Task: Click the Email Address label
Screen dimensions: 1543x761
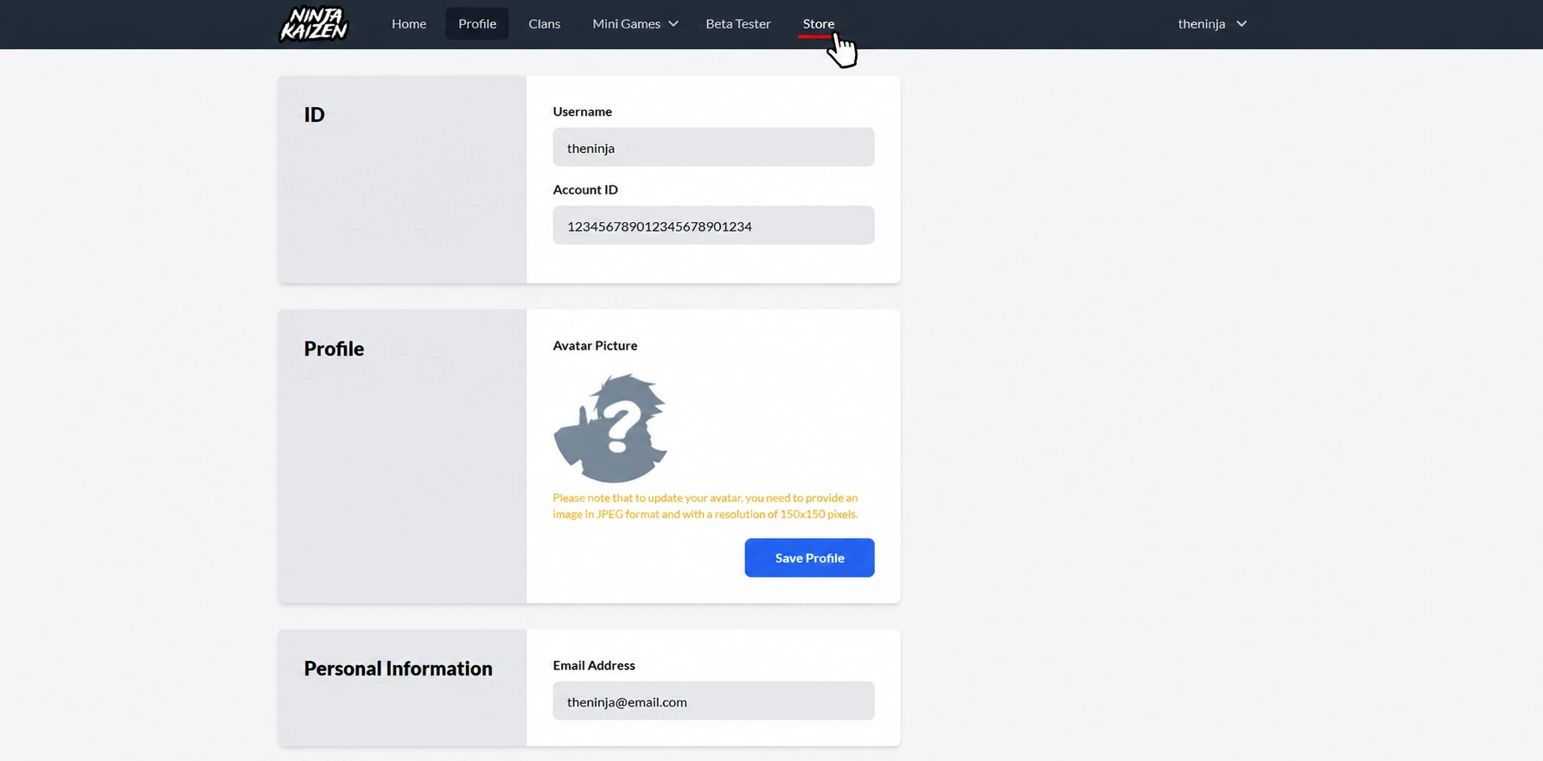Action: pyautogui.click(x=594, y=665)
